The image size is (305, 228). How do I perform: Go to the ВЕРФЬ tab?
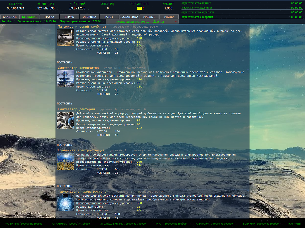coord(69,17)
